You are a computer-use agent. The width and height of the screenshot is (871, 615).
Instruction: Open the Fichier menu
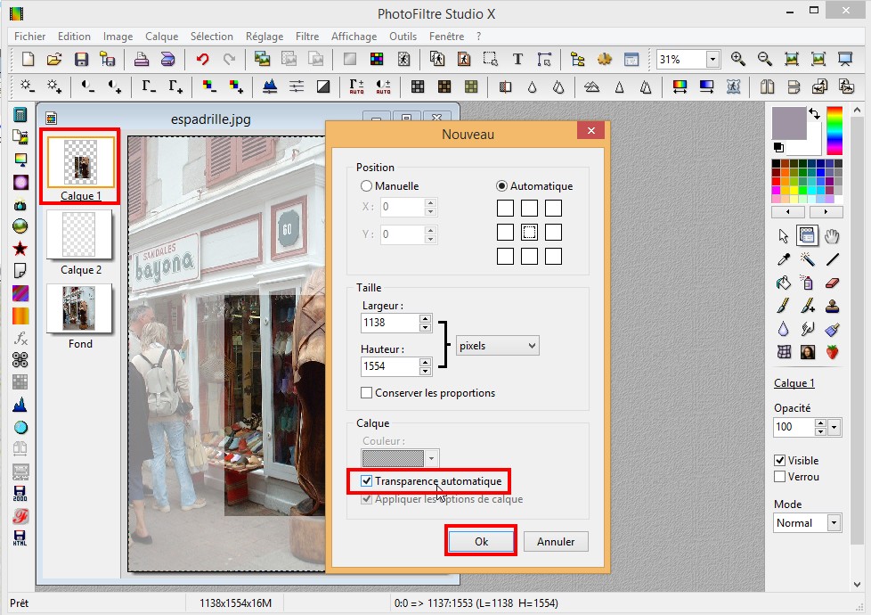30,37
